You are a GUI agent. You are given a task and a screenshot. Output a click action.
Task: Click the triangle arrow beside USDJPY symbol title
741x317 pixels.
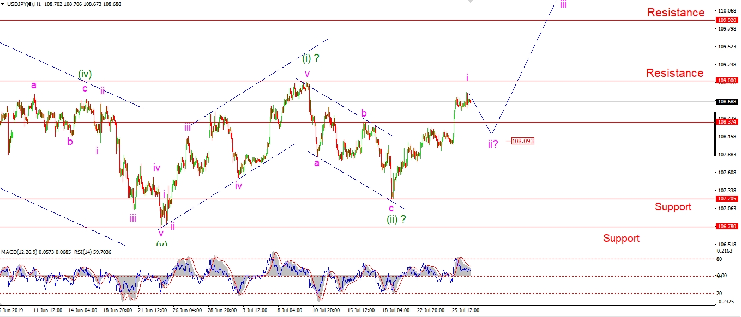[x=3, y=4]
